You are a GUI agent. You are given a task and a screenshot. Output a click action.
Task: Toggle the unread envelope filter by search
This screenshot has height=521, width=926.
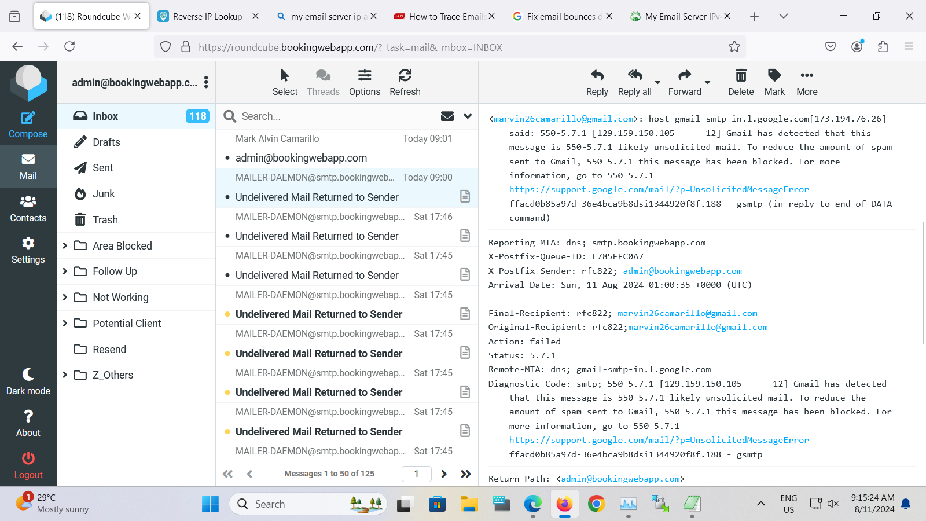pyautogui.click(x=447, y=116)
